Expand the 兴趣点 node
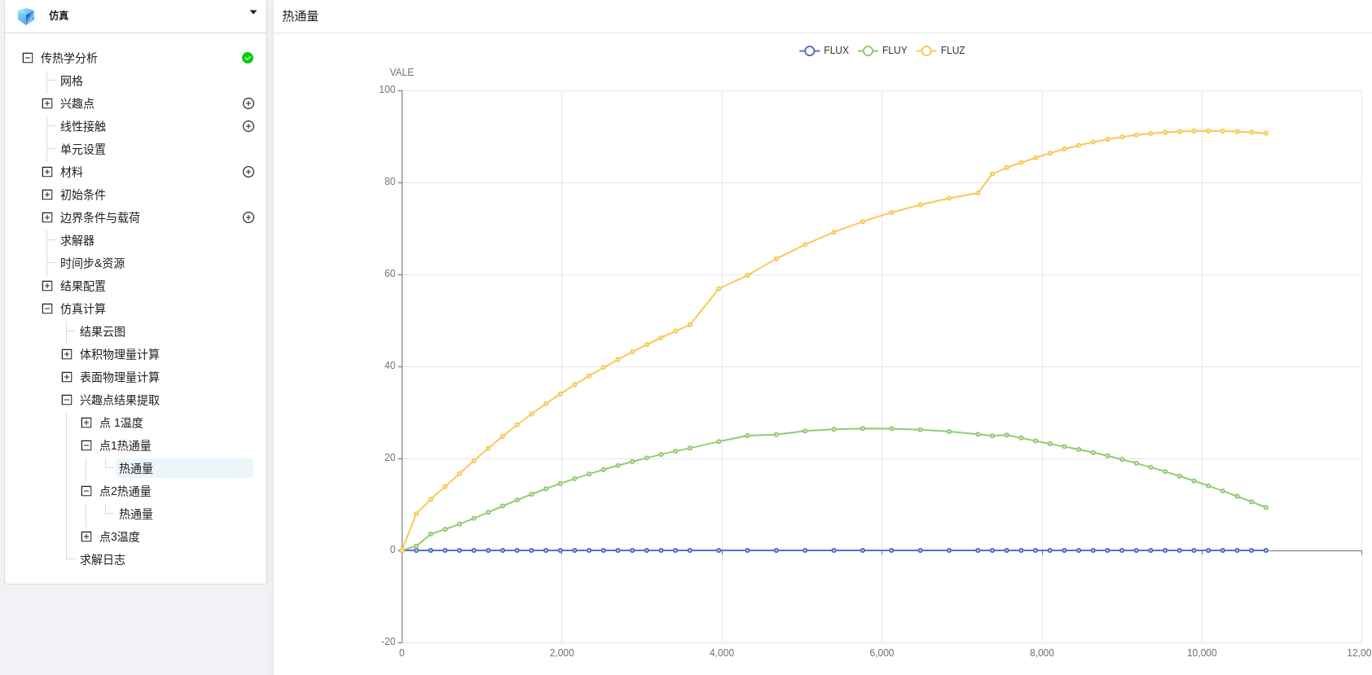Viewport: 1372px width, 675px height. [47, 103]
